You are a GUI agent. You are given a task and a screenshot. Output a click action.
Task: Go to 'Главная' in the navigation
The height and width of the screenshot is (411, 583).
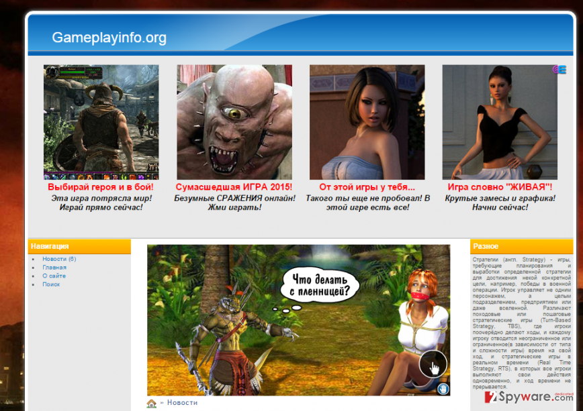pyautogui.click(x=54, y=268)
